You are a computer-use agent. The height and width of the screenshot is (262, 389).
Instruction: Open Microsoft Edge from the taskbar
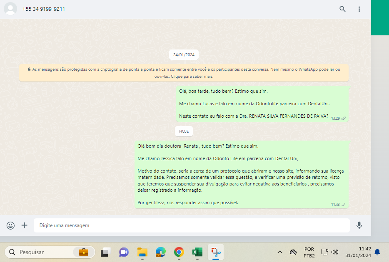tap(161, 252)
